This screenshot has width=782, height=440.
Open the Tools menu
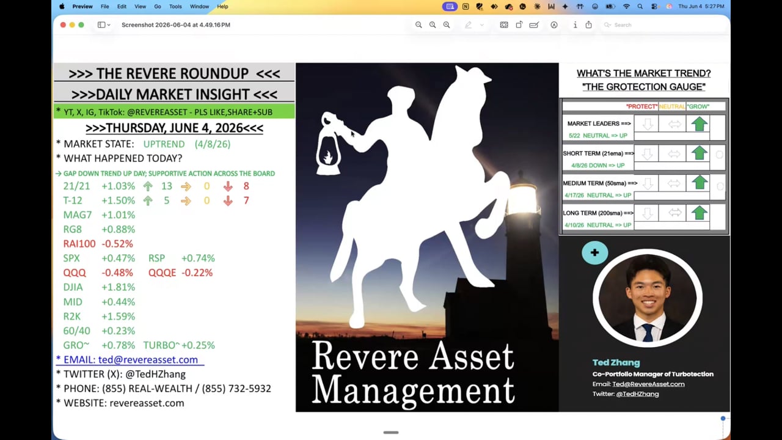pos(175,6)
